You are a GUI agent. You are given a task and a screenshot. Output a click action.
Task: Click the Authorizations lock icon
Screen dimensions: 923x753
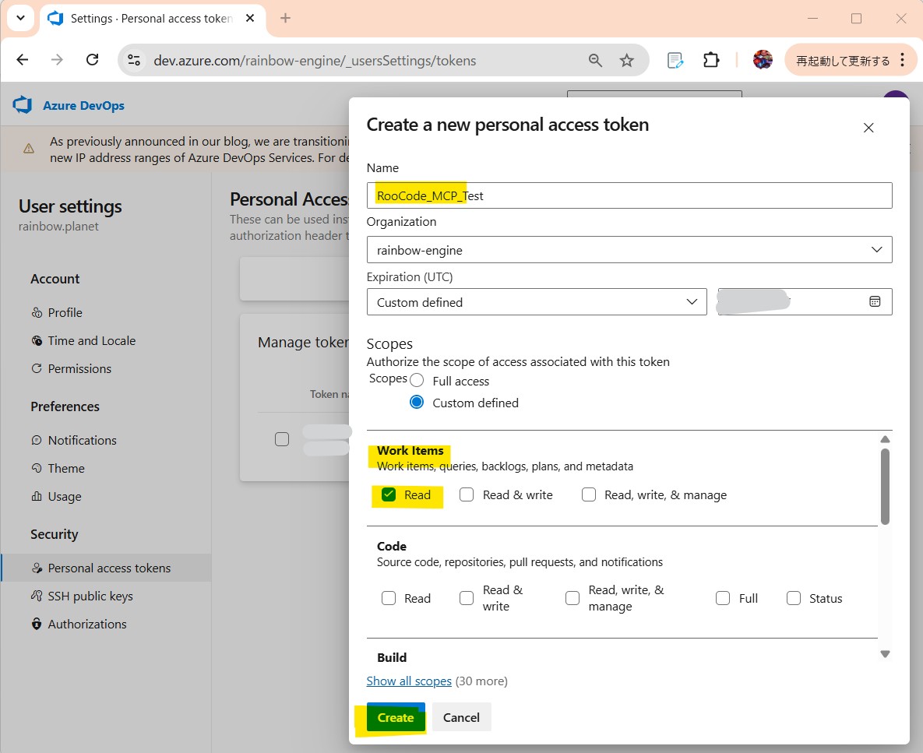(37, 624)
